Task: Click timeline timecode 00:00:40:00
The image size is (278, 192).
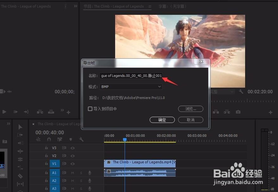Action: tap(50, 132)
